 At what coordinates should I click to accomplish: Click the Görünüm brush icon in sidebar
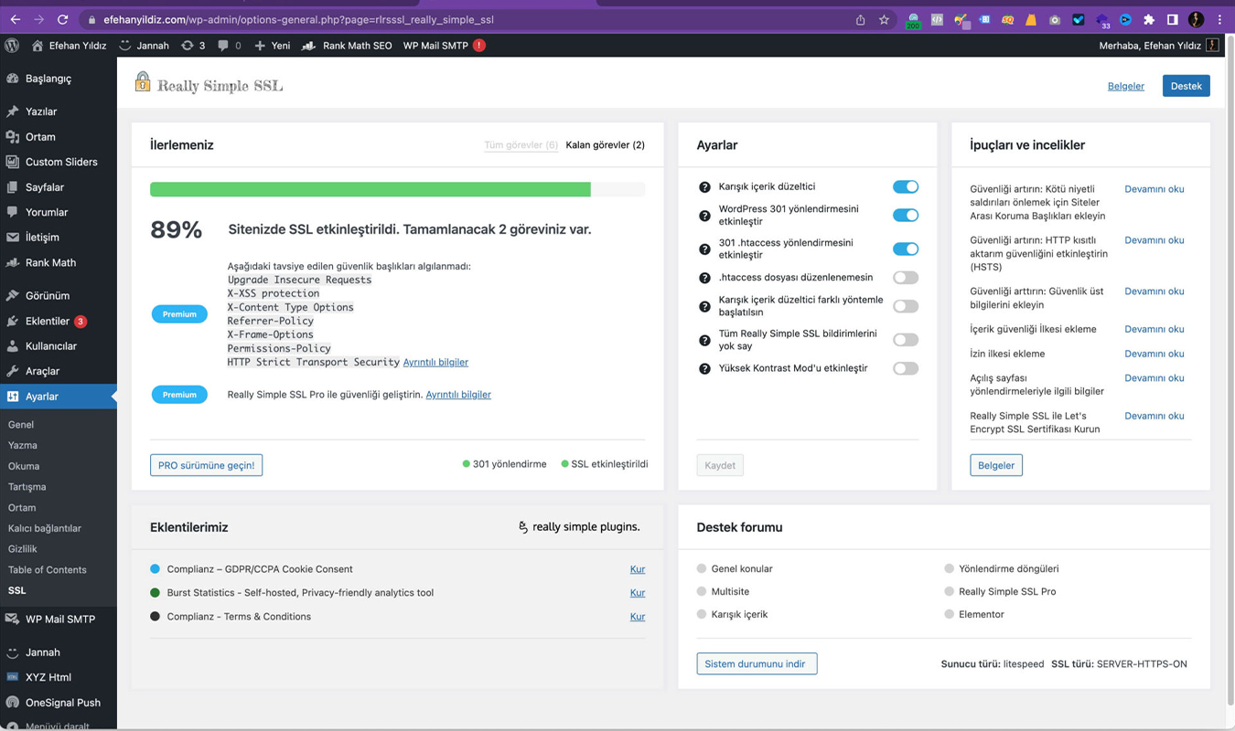13,296
